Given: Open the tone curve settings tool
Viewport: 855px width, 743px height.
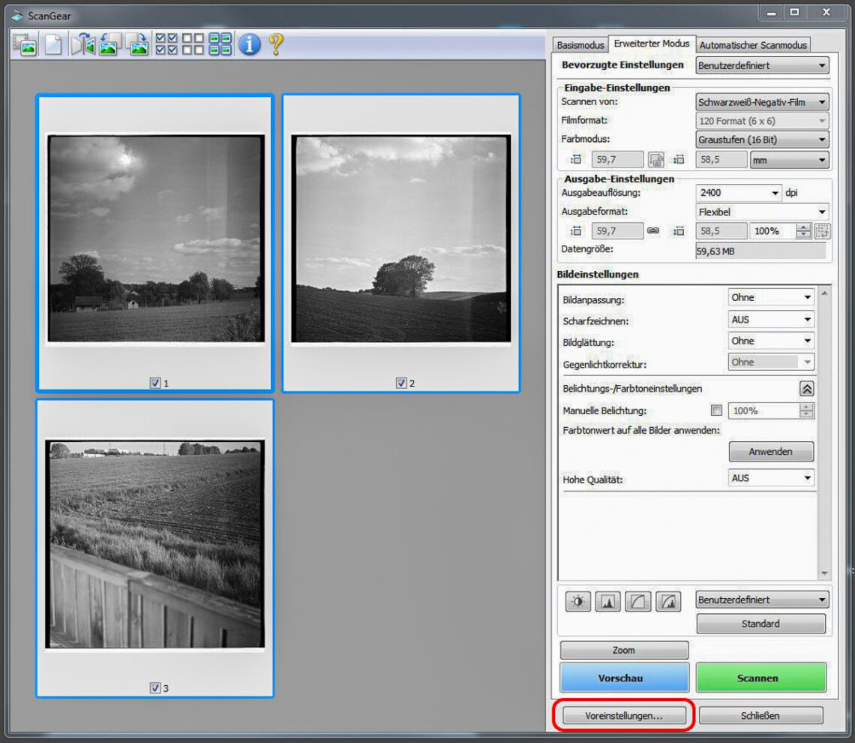Looking at the screenshot, I should point(637,601).
